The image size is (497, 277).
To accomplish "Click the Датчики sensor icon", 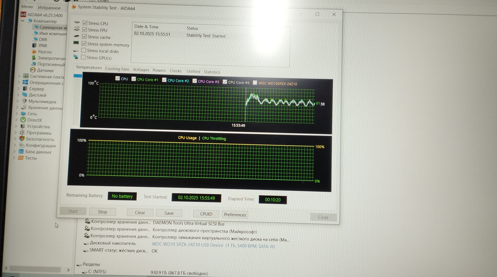I will click(33, 70).
